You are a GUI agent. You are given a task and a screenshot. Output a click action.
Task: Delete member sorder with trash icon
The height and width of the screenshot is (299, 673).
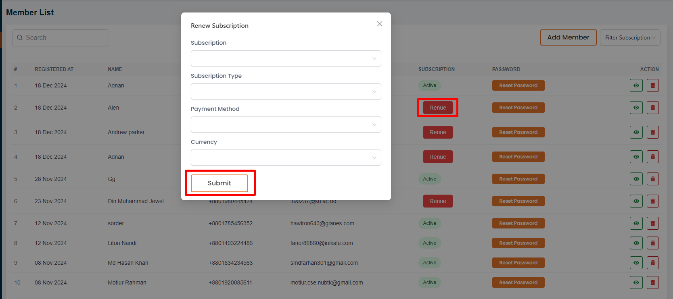click(x=652, y=223)
